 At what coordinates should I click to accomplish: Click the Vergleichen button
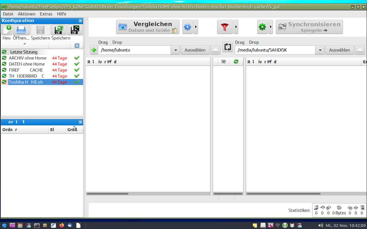148,27
